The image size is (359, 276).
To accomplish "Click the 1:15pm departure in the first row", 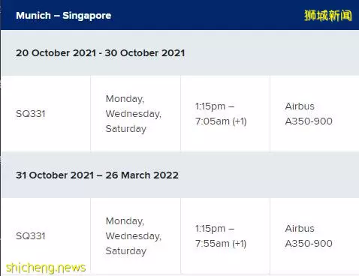I will point(210,106).
